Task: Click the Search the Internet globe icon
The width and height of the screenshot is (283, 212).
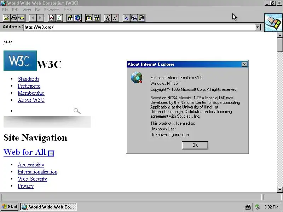Action: [x=78, y=18]
